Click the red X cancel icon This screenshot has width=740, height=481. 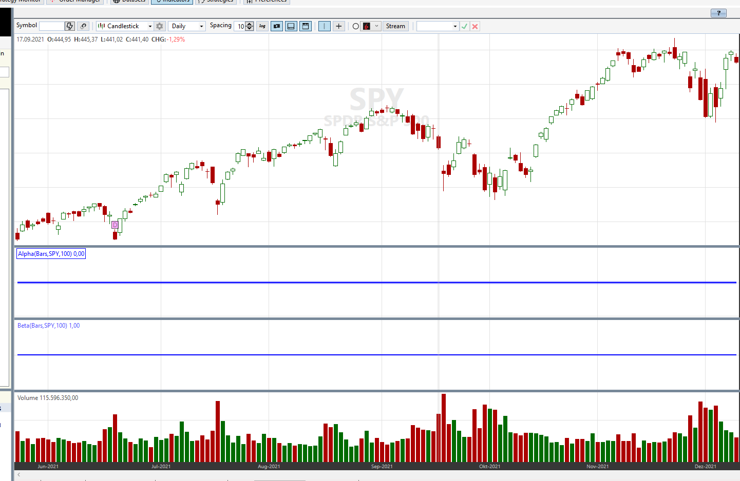coord(475,26)
